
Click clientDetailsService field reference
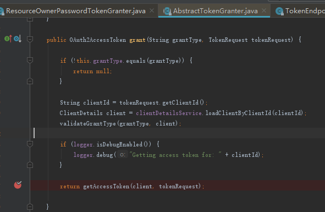[x=169, y=113]
